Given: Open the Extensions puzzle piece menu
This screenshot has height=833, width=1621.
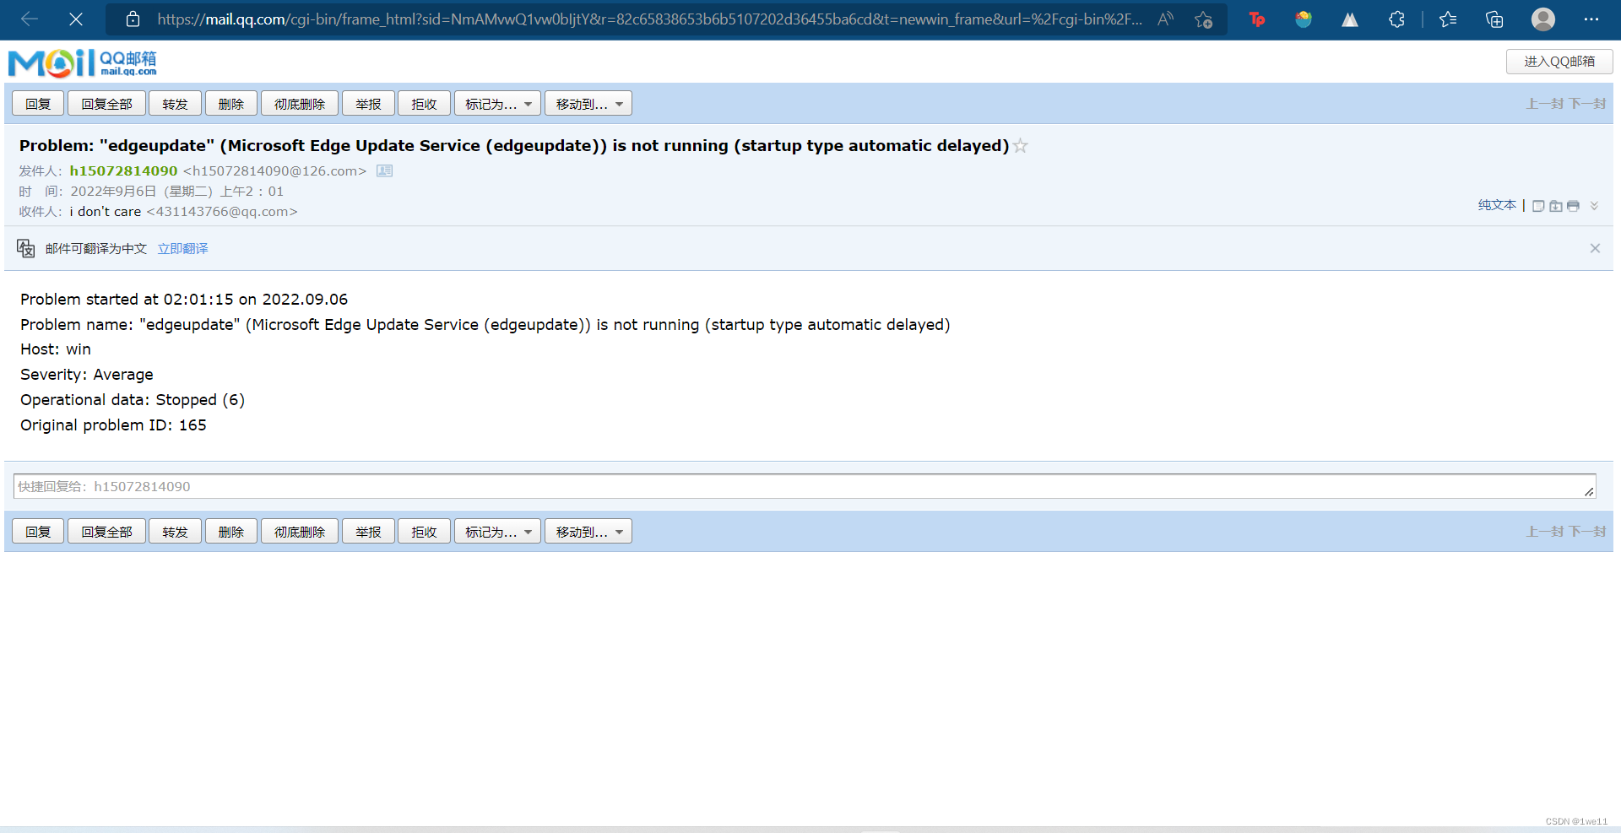Looking at the screenshot, I should pyautogui.click(x=1396, y=19).
